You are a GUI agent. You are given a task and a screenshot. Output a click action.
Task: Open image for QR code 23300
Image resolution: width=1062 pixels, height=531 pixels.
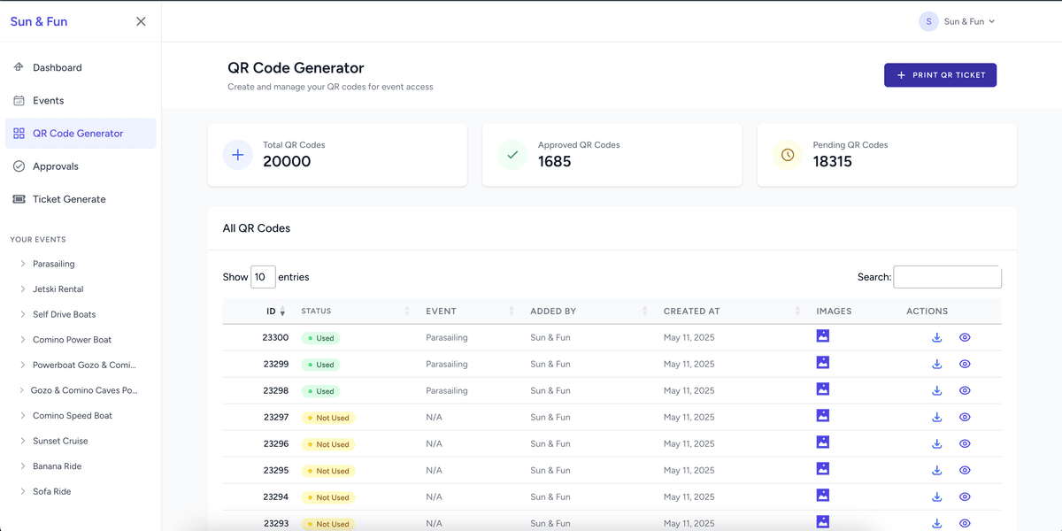tap(823, 336)
